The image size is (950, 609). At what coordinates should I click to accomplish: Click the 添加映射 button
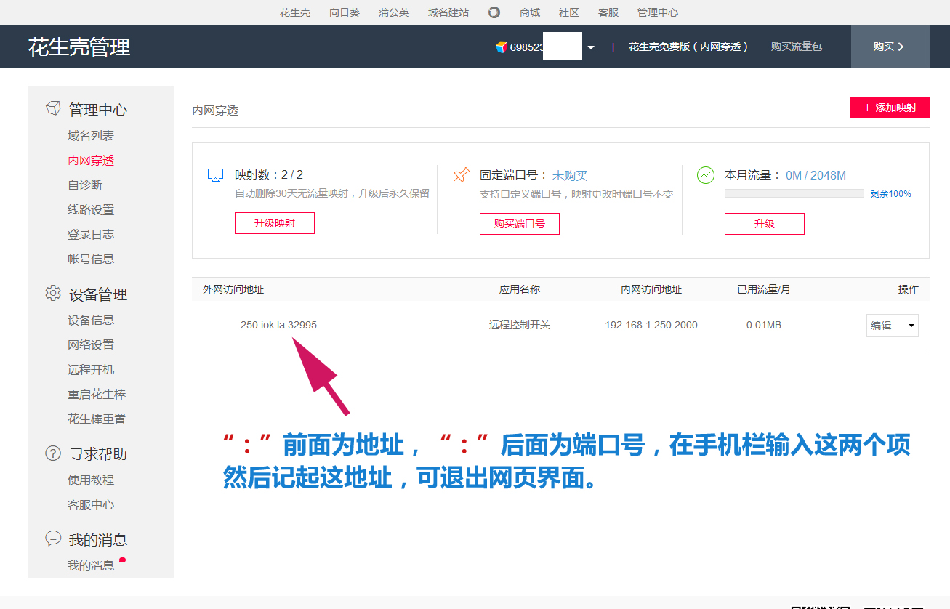point(890,108)
